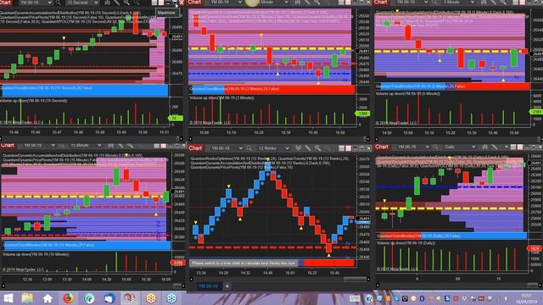Open drawing tools in 5 Minute chart

[x=493, y=2]
